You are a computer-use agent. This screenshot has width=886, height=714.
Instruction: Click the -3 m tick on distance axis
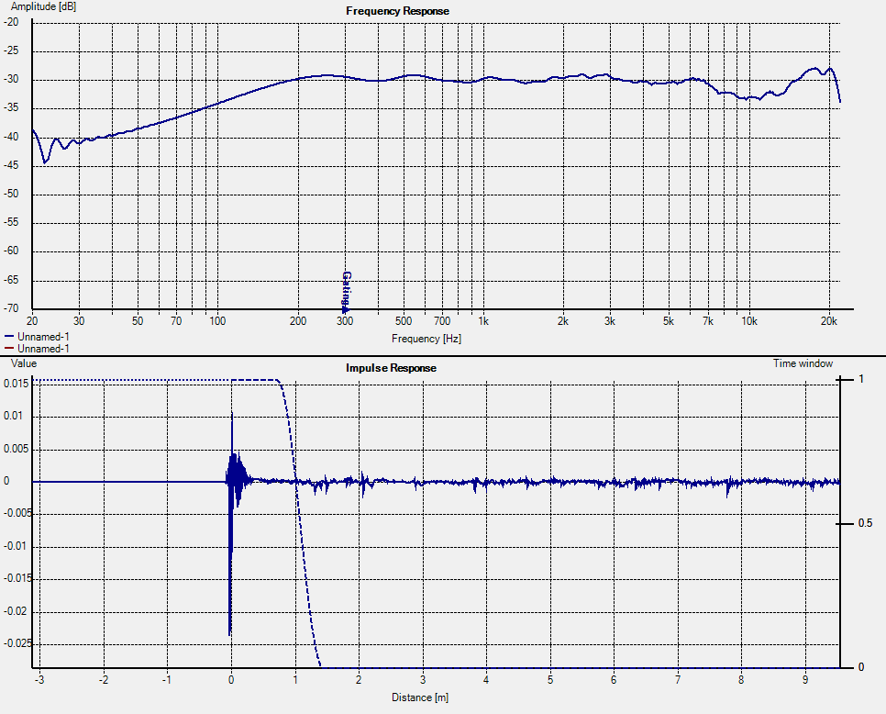39,680
